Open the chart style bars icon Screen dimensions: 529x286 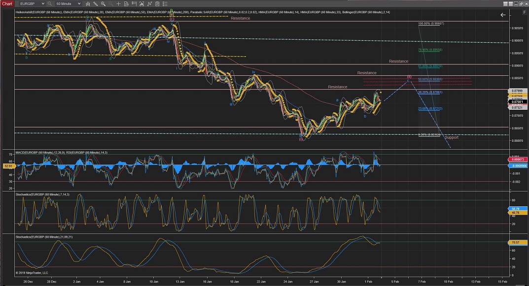tap(88, 3)
